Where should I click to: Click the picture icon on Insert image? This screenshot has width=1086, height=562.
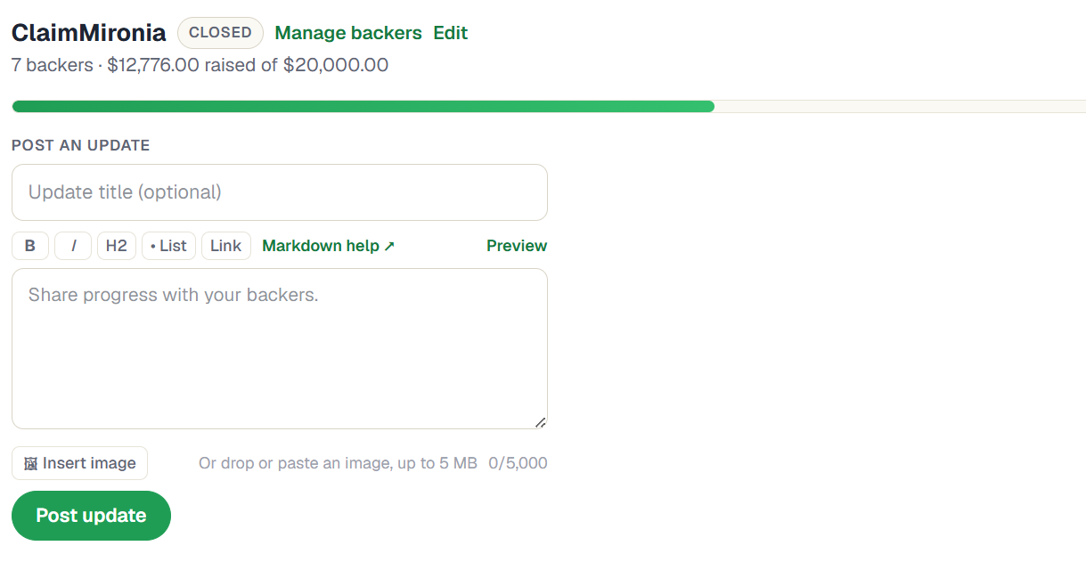[31, 464]
